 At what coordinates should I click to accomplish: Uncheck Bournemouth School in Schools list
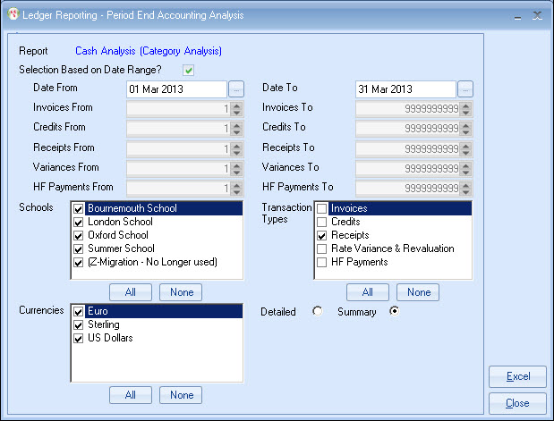tap(79, 208)
